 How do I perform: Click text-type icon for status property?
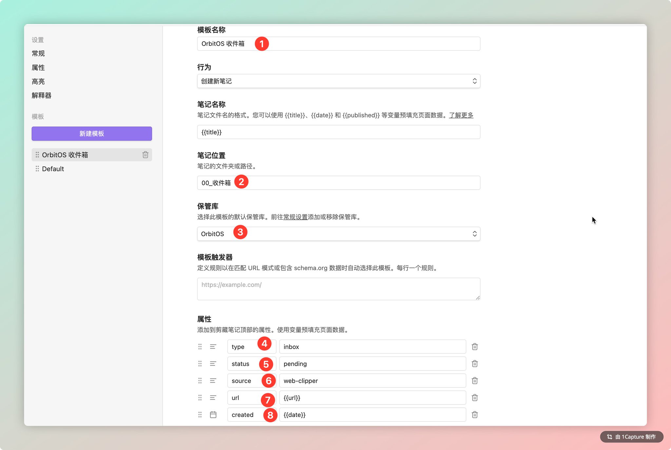213,364
